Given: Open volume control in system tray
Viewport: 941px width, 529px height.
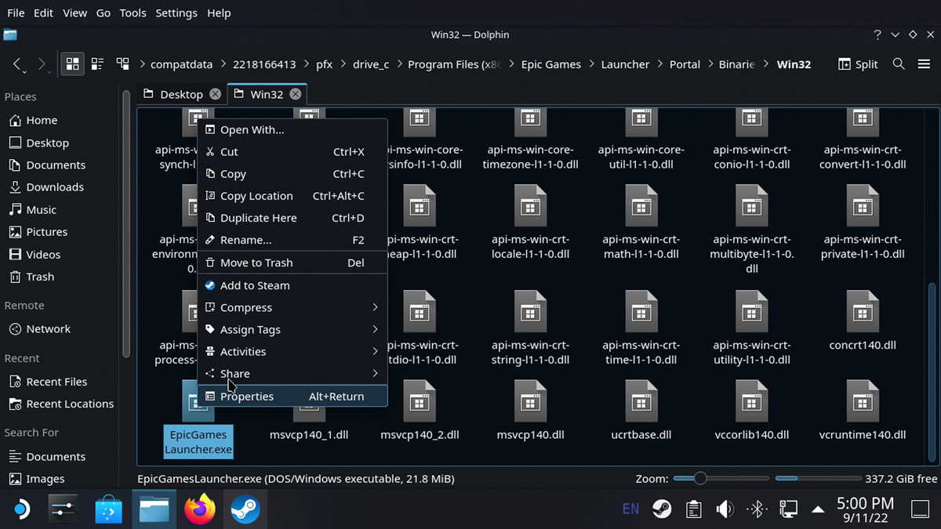Looking at the screenshot, I should [725, 509].
